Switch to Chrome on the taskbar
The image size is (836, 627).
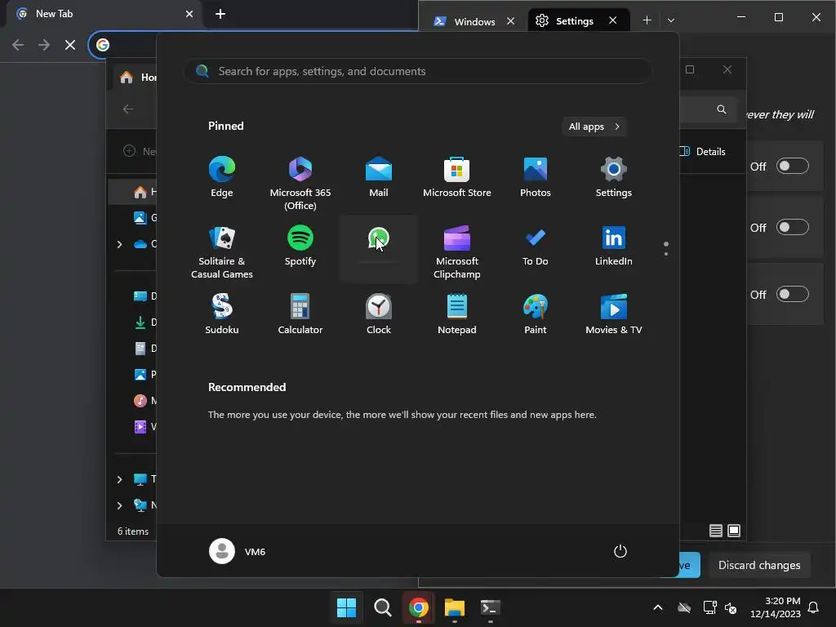coord(419,607)
